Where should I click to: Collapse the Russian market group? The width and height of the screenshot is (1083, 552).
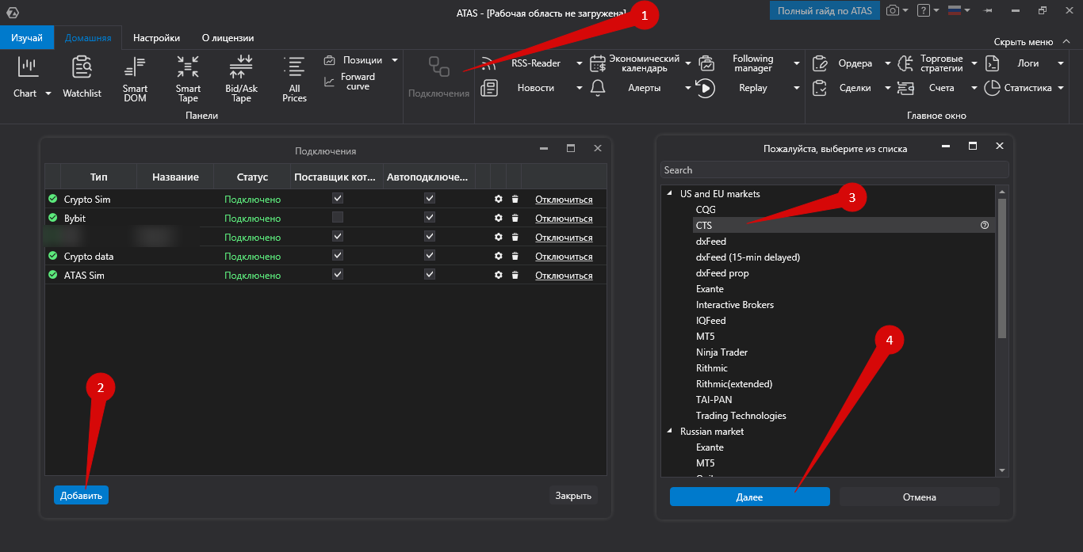click(x=670, y=432)
